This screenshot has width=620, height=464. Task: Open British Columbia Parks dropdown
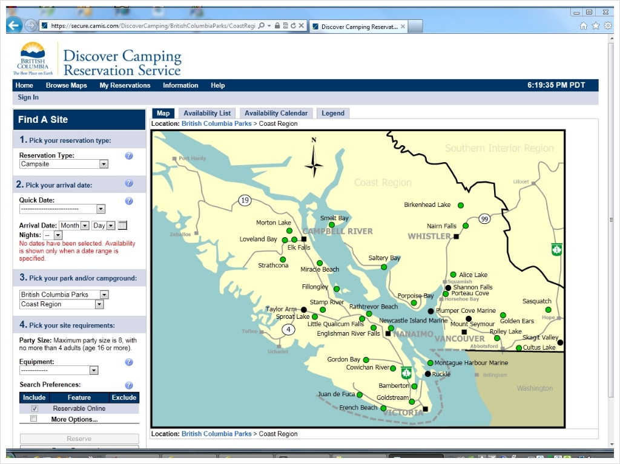64,295
